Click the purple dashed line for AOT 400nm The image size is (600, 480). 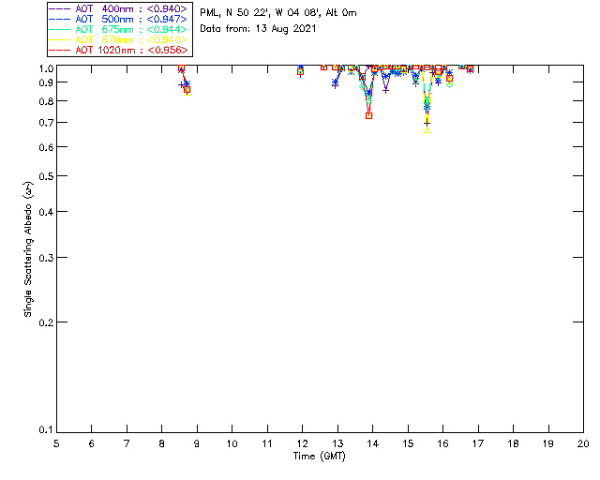pyautogui.click(x=60, y=8)
